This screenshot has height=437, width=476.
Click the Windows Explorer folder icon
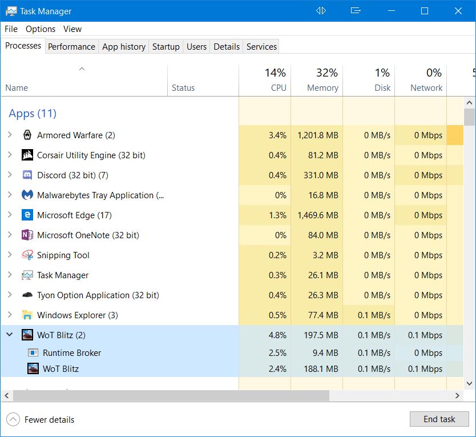tap(27, 315)
